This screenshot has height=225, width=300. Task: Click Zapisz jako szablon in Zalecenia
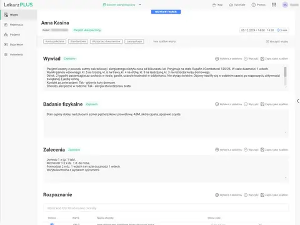tap(274, 149)
